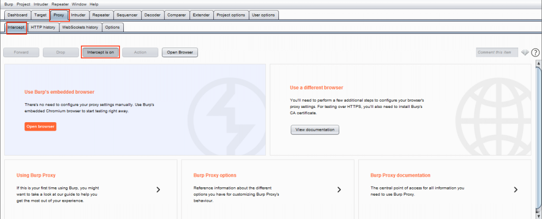Switch to the HTTP history tab
The height and width of the screenshot is (219, 542).
(43, 28)
